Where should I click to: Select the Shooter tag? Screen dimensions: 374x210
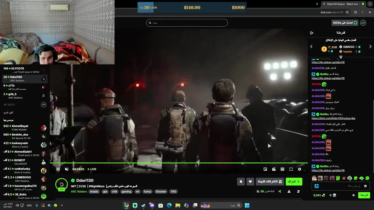(161, 192)
